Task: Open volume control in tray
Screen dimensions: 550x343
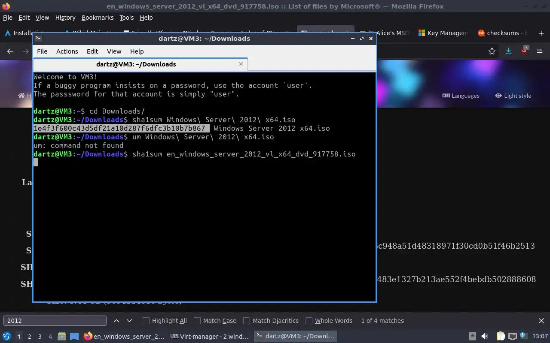Action: (x=485, y=337)
